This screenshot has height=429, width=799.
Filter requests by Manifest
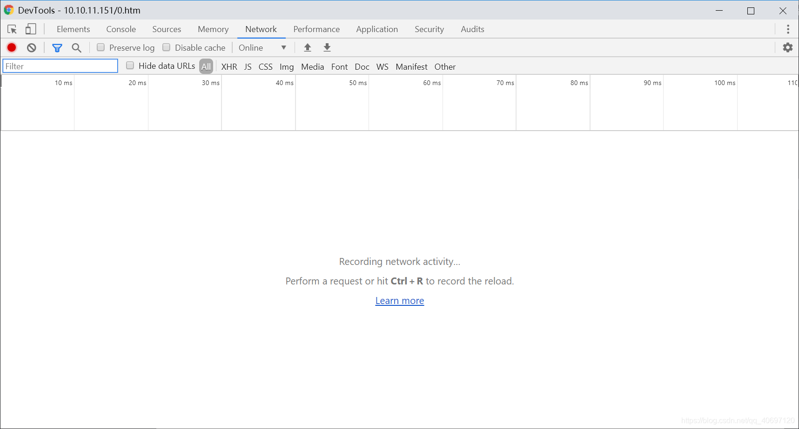click(x=411, y=66)
